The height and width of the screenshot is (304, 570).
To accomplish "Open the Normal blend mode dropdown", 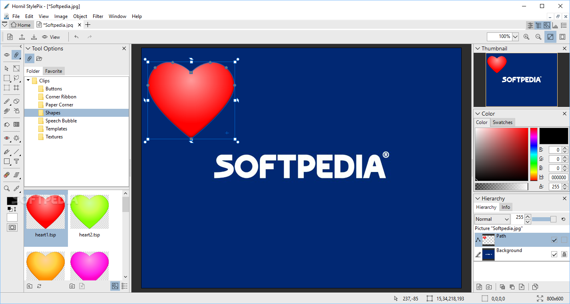I will tap(492, 219).
